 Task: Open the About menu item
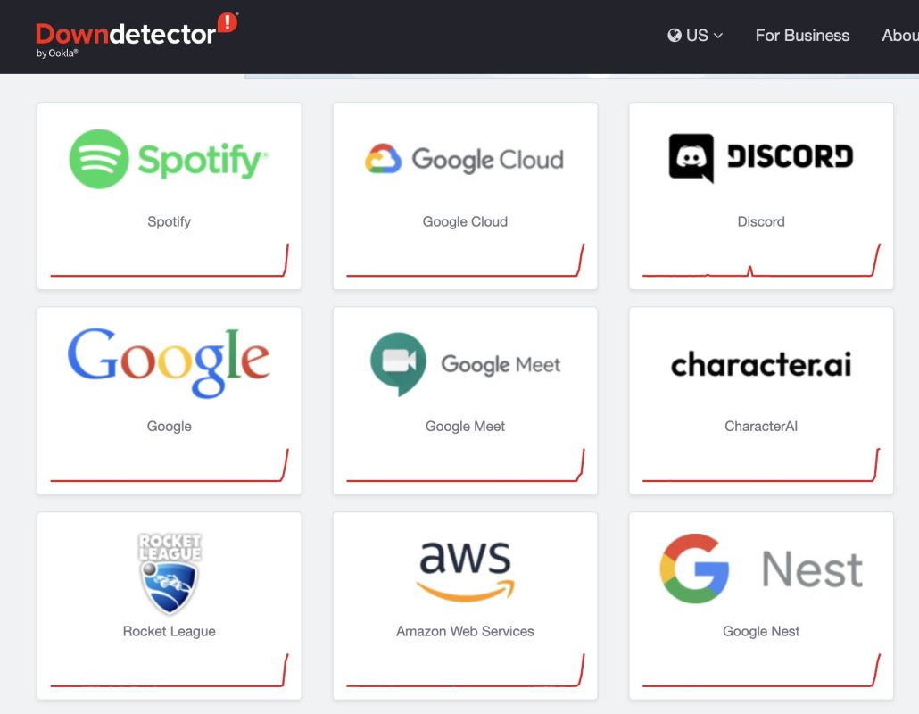900,36
